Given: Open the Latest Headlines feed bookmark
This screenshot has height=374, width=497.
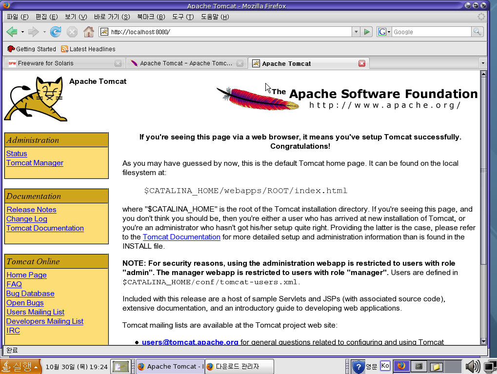Looking at the screenshot, I should tap(88, 49).
